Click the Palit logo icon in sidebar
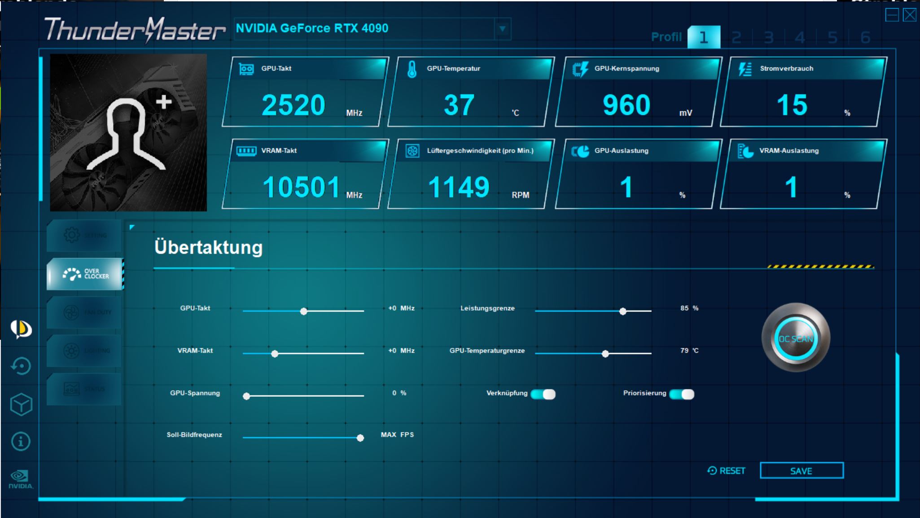The image size is (920, 518). pos(21,329)
